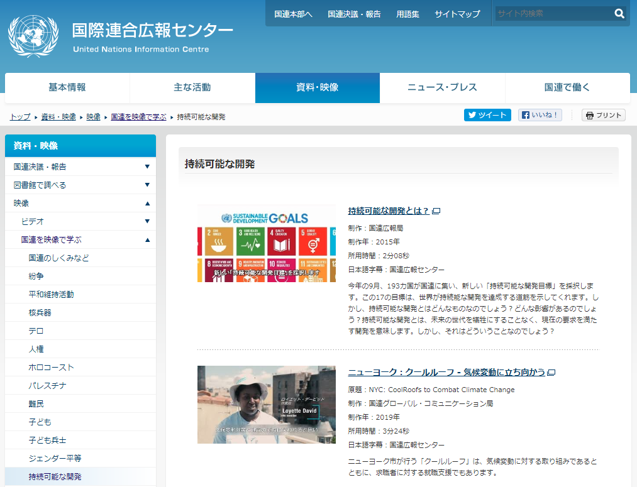Collapse the 国連を映像で学ぶ sidebar submenu

point(147,240)
